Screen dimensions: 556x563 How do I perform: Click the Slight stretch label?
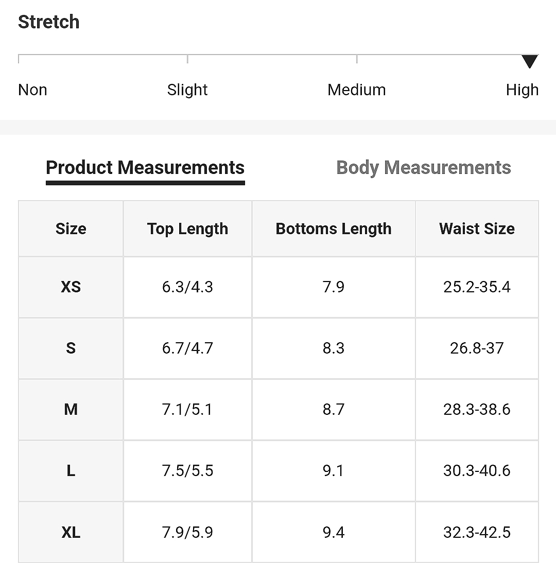(x=187, y=90)
